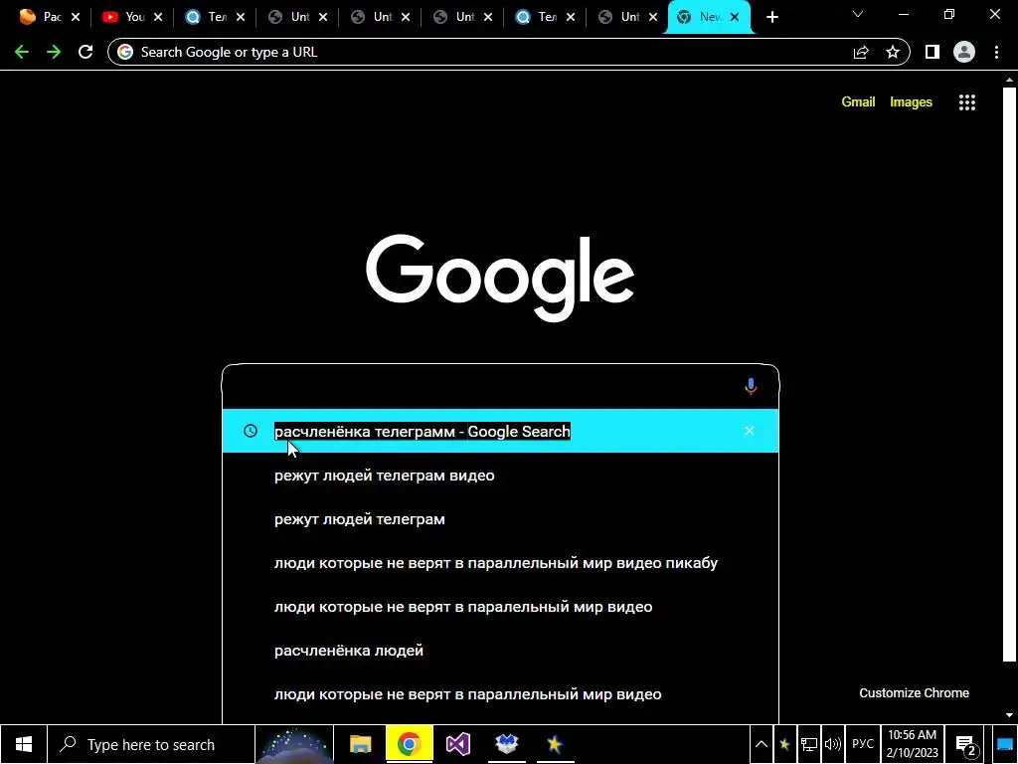The width and height of the screenshot is (1018, 764).
Task: Open the notification center
Action: 966,744
